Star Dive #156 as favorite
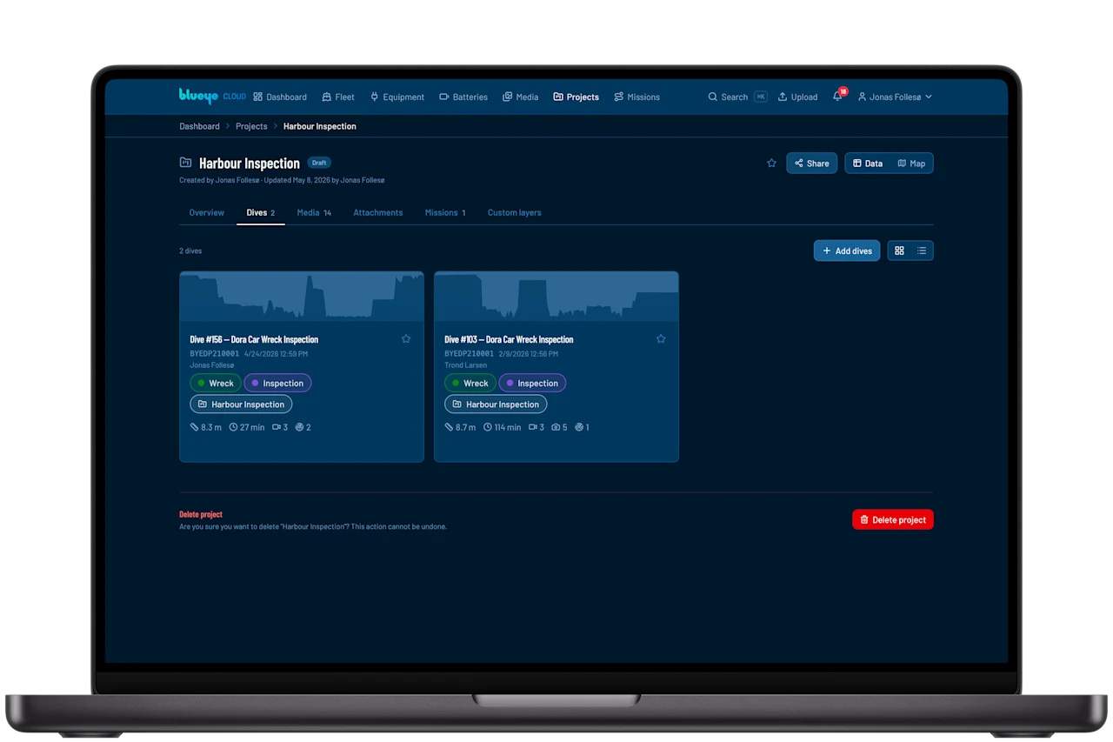This screenshot has height=742, width=1113. 406,339
